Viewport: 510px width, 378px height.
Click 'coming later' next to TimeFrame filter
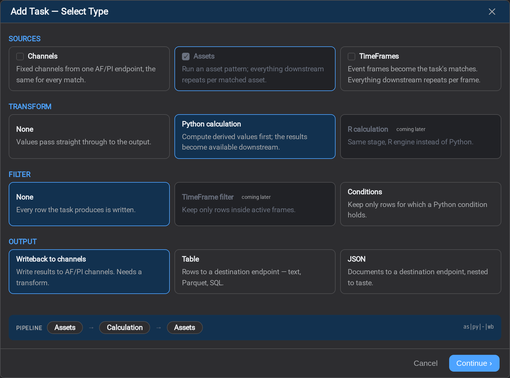point(256,197)
